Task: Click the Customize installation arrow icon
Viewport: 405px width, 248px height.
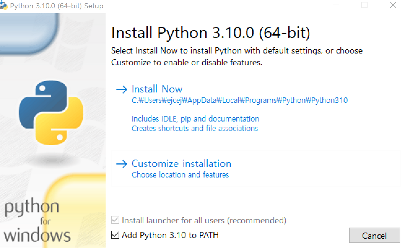Action: (122, 164)
